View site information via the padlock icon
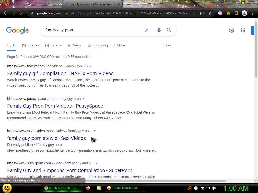 [32, 13]
